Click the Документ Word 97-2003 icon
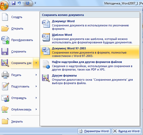Image resolution: width=143 pixels, height=135 pixels. [46, 51]
